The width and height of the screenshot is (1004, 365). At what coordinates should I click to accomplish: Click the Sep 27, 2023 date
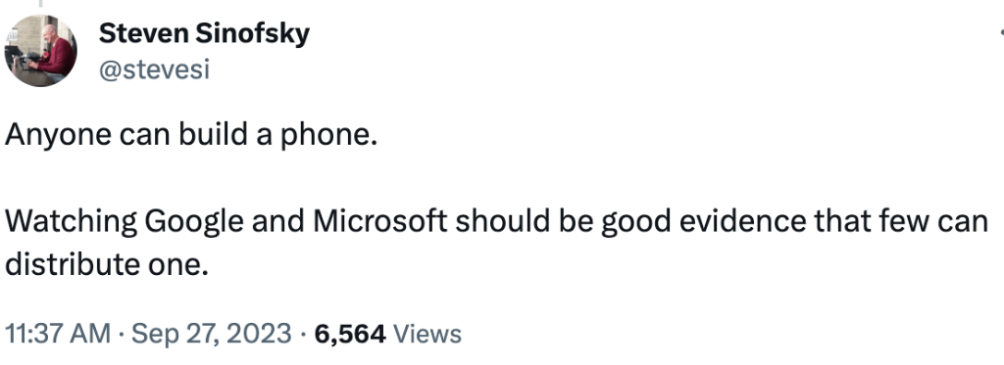(x=212, y=334)
